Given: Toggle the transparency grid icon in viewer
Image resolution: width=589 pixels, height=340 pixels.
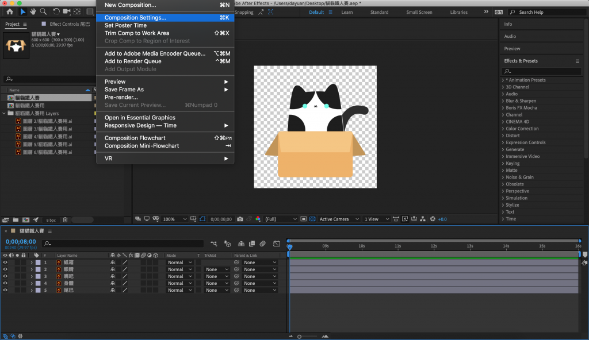Looking at the screenshot, I should click(x=312, y=219).
